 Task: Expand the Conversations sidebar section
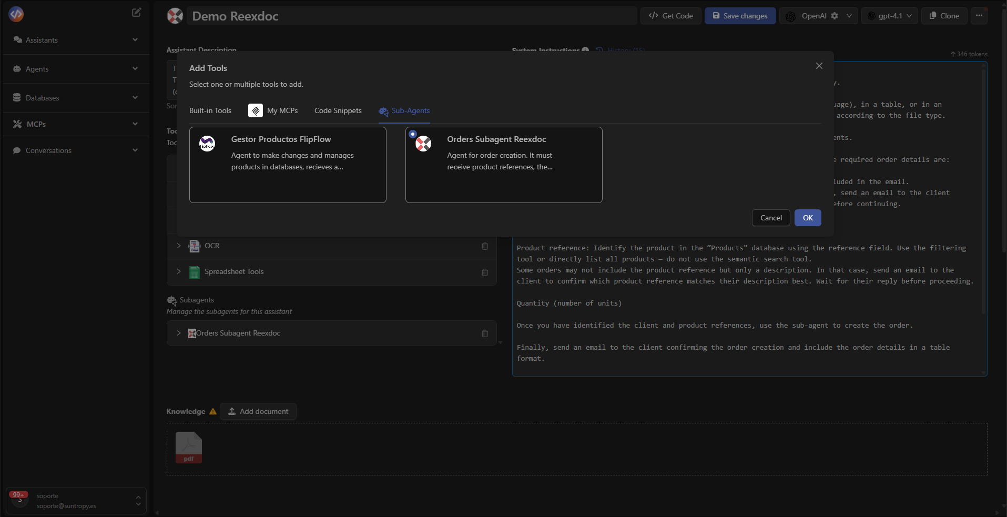pyautogui.click(x=135, y=150)
